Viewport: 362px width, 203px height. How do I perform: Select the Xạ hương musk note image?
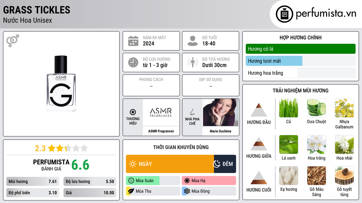click(x=288, y=176)
